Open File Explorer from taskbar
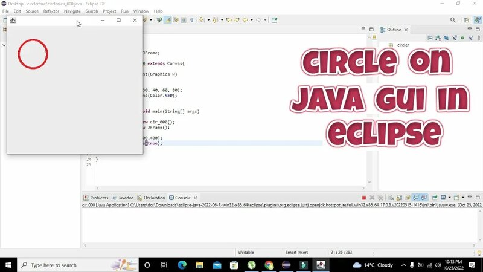Screen dimensions: 483x272 199,265
